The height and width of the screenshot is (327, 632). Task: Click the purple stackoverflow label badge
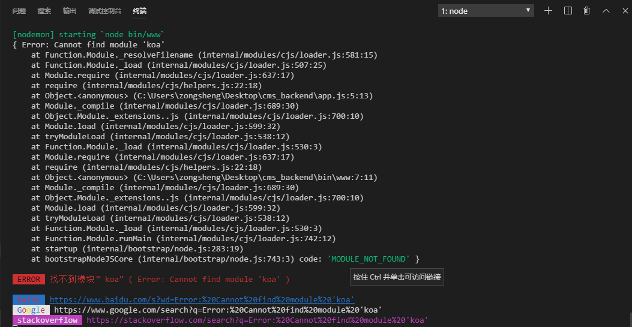tap(47, 320)
